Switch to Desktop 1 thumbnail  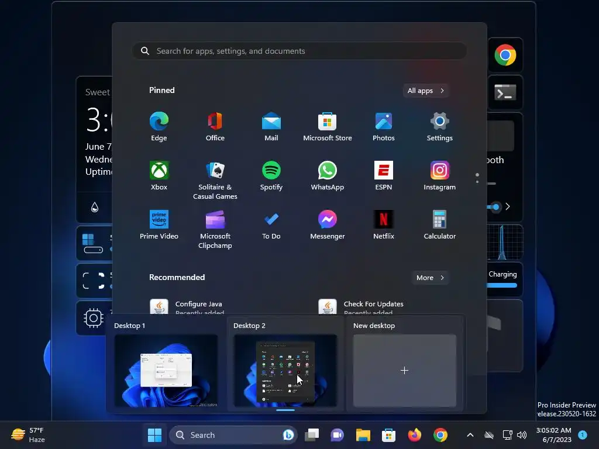pos(166,370)
